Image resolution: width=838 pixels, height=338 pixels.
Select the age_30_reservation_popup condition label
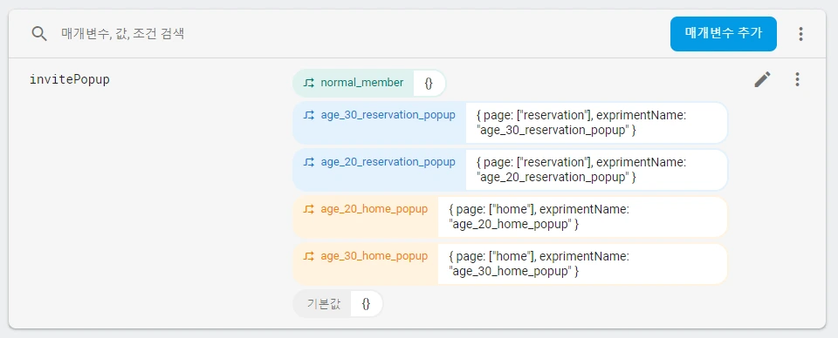(x=388, y=115)
